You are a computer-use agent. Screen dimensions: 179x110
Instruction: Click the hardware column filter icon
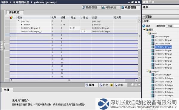(11, 17)
